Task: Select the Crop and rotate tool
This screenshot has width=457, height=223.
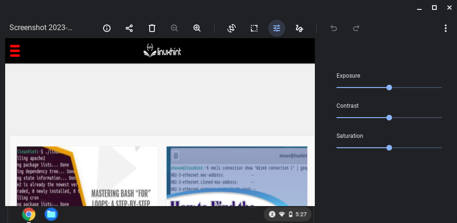Action: (x=232, y=28)
